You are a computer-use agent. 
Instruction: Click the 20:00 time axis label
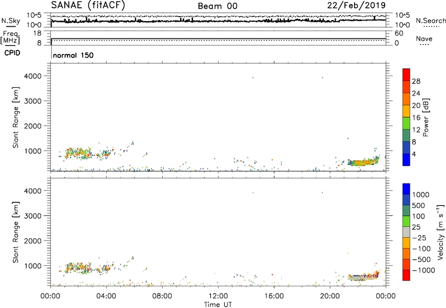point(330,296)
